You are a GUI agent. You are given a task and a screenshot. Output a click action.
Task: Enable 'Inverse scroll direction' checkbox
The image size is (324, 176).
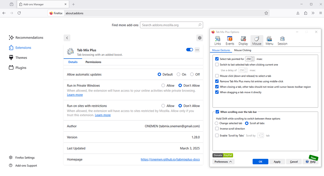tap(217, 129)
